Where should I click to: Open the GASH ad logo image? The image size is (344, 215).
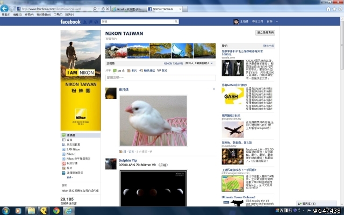(233, 96)
